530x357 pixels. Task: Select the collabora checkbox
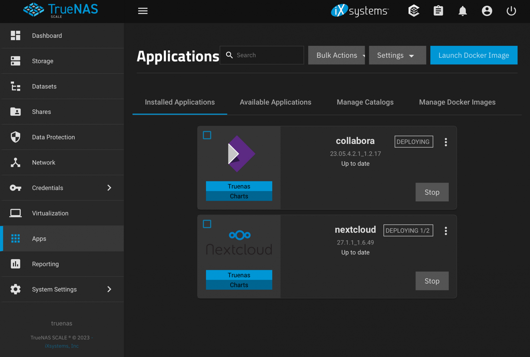click(207, 135)
